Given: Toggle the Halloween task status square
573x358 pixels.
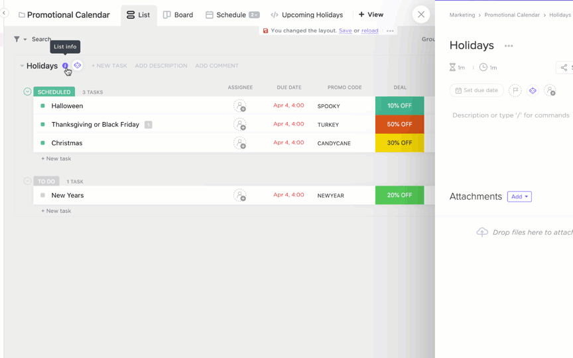Looking at the screenshot, I should (42, 106).
